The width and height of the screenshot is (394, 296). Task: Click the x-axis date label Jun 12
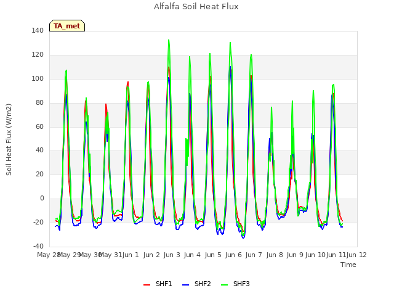pos(356,255)
